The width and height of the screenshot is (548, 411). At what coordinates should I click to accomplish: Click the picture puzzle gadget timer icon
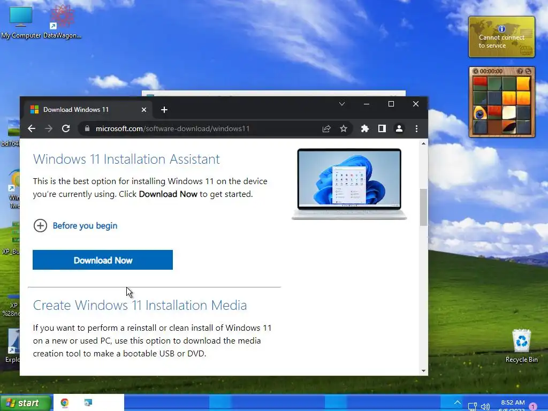476,71
